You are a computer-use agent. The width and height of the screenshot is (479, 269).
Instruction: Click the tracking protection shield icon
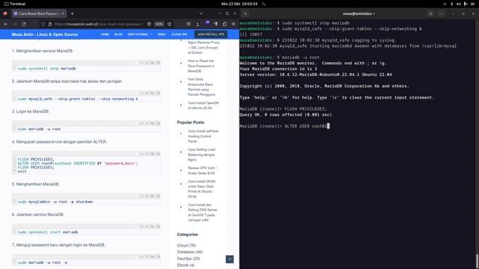(x=43, y=24)
